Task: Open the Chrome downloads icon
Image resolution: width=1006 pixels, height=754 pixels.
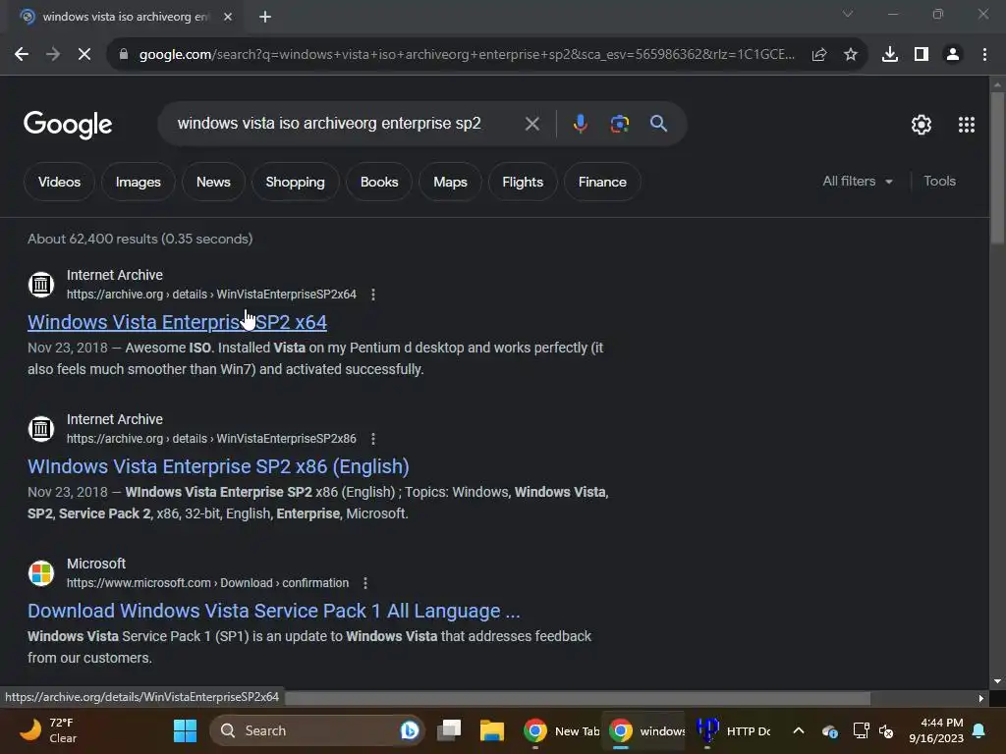Action: (x=890, y=55)
